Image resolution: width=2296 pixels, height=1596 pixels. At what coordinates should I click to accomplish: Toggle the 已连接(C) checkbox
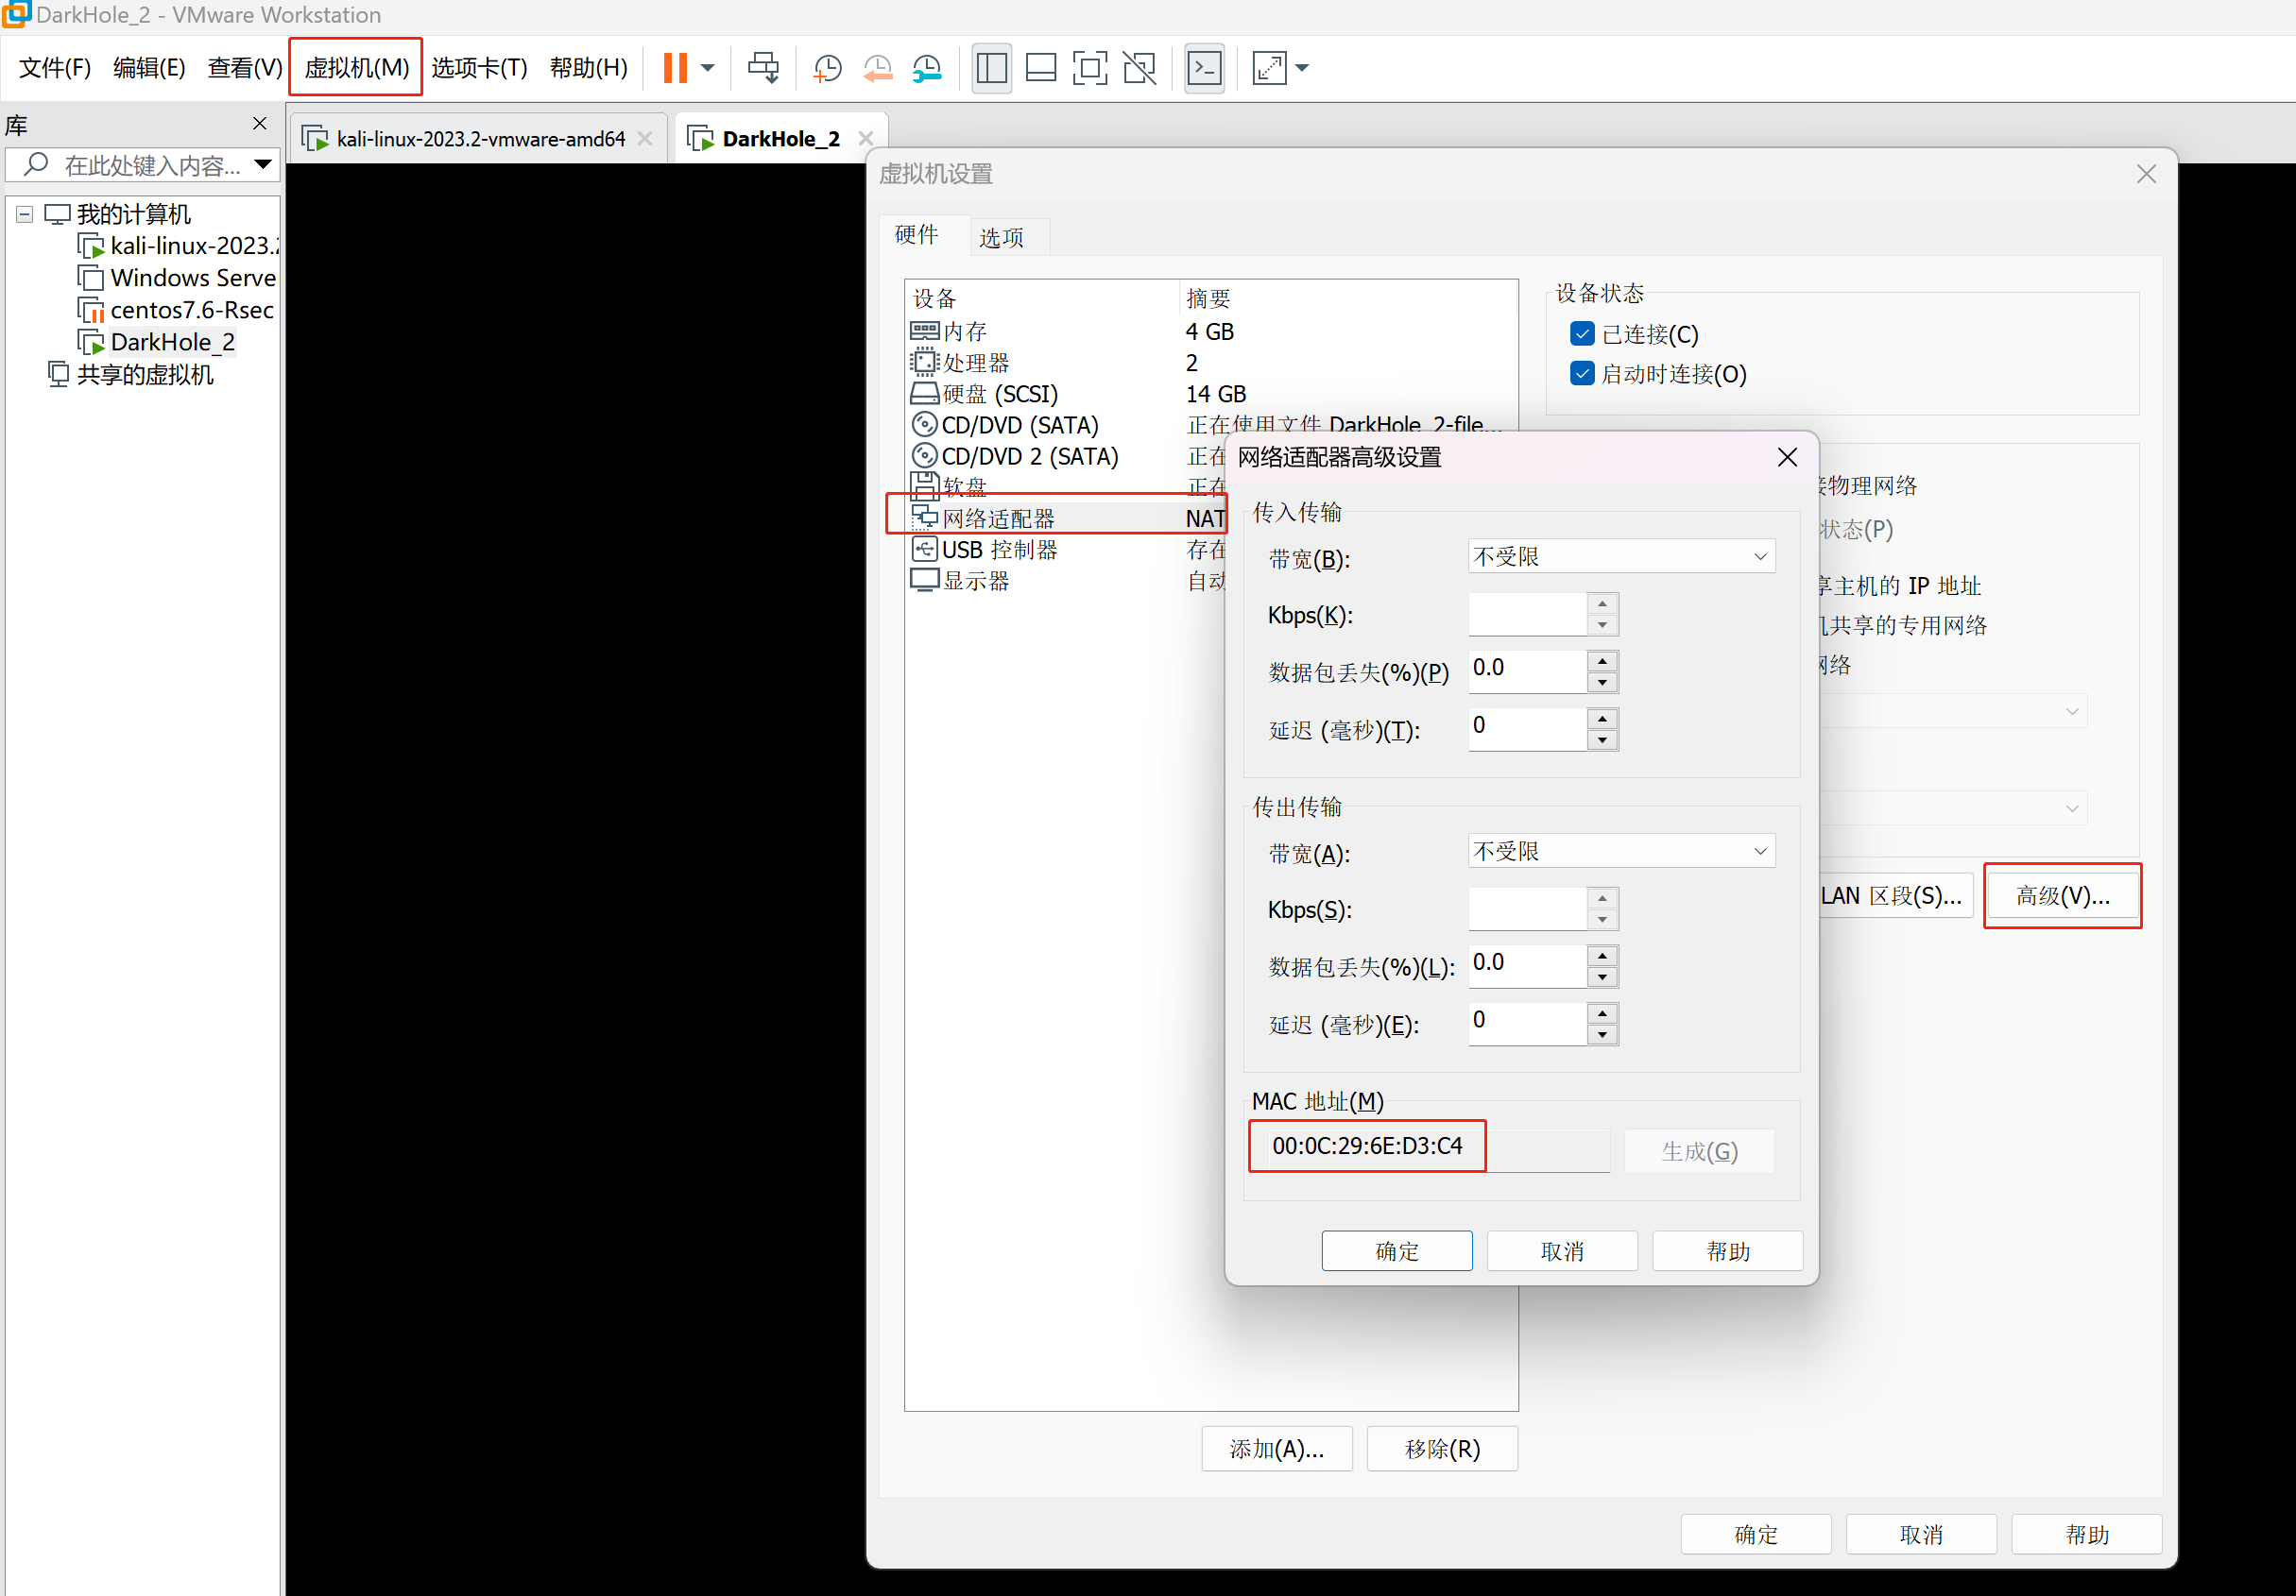(x=1582, y=333)
